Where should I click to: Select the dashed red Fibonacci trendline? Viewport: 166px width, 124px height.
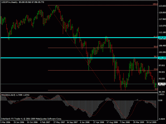(77, 48)
